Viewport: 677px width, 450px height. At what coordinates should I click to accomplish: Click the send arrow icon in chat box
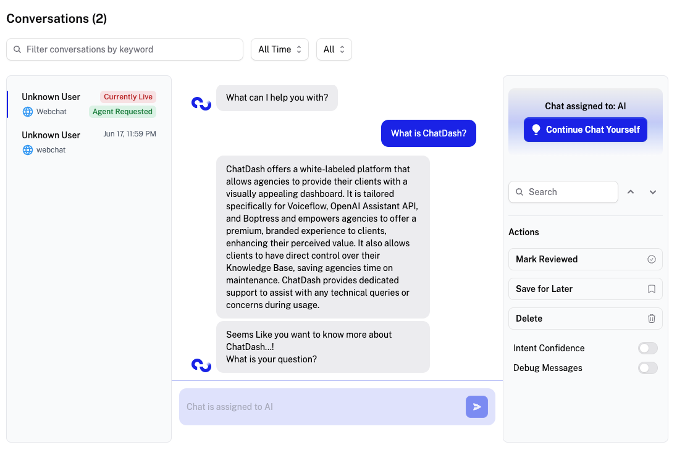pos(477,407)
